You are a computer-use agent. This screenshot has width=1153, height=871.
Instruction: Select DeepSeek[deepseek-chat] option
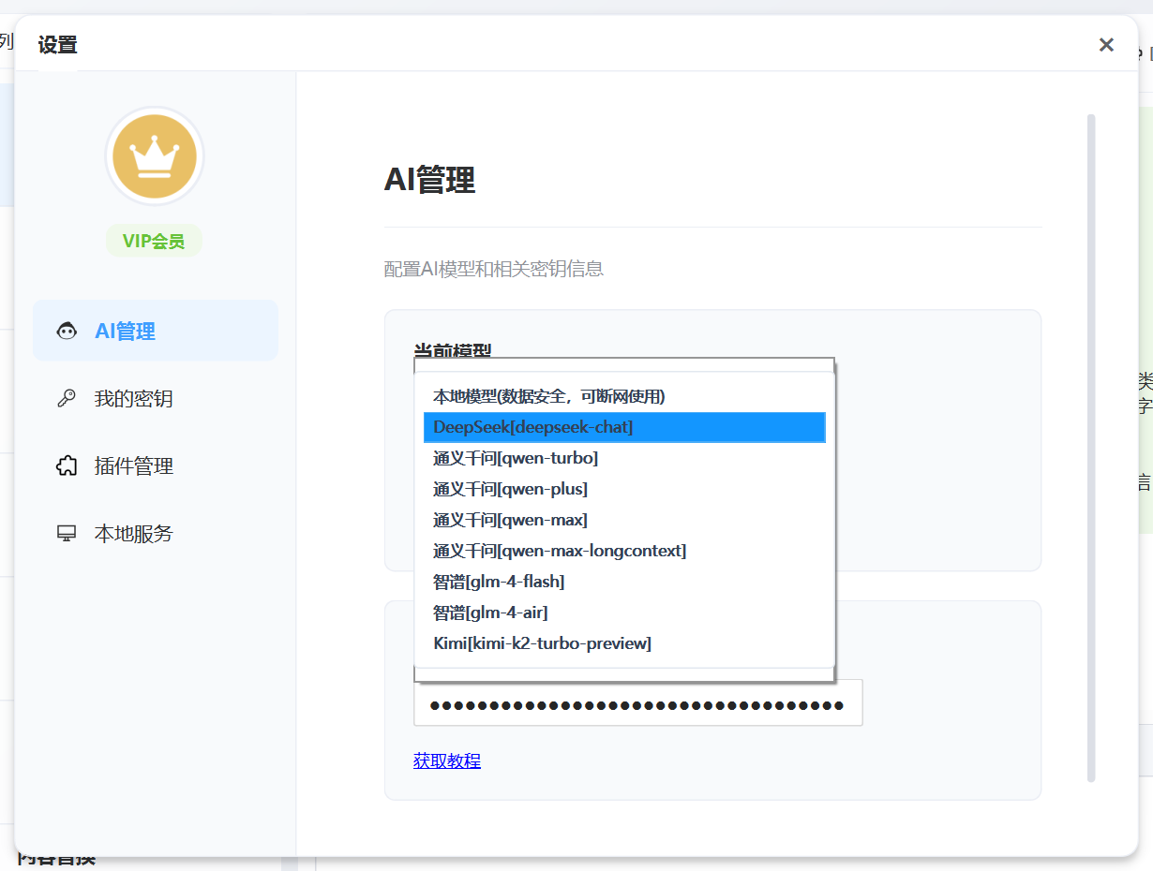click(624, 427)
